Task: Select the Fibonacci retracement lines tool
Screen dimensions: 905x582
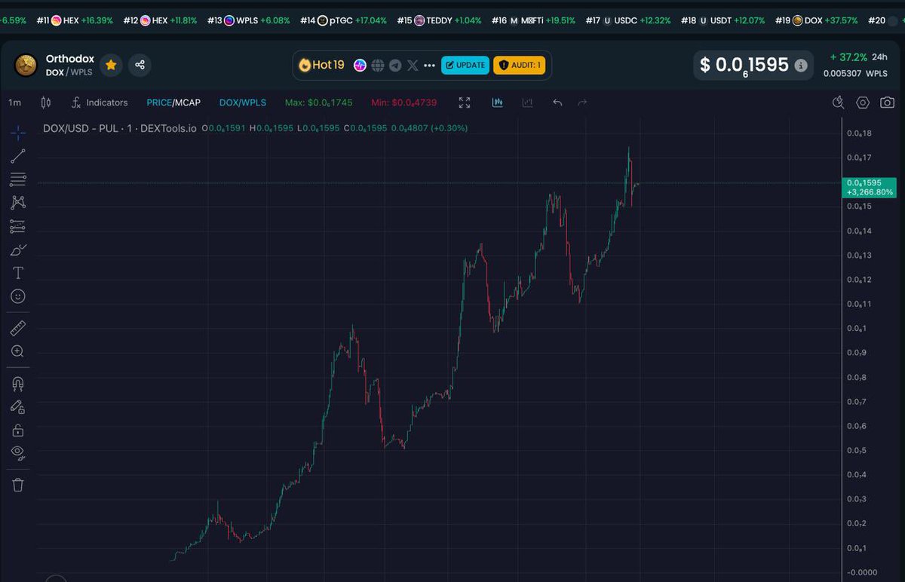Action: click(x=18, y=179)
